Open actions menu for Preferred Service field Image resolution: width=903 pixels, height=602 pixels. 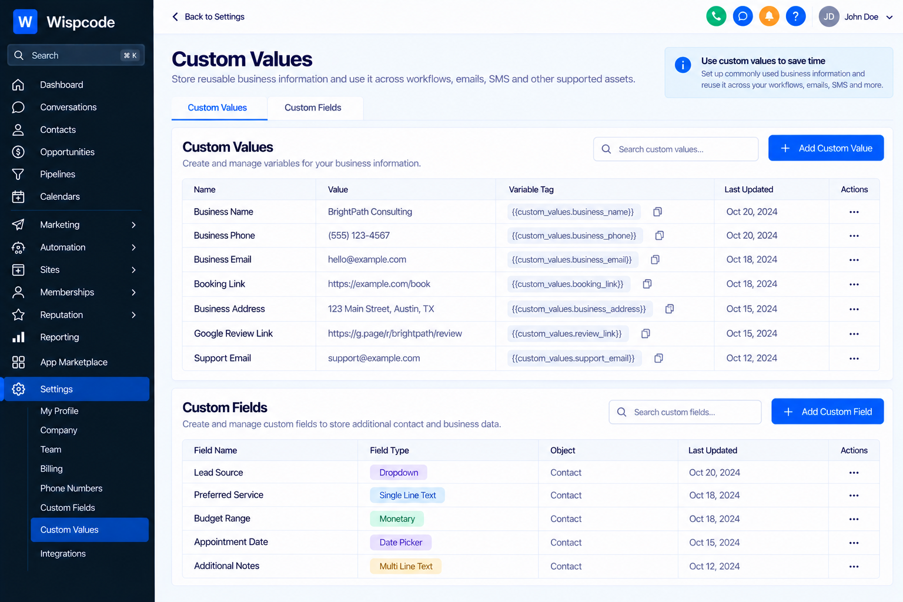854,496
